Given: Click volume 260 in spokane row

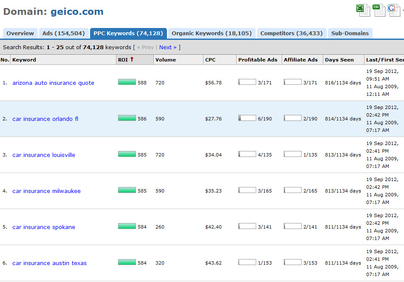Looking at the screenshot, I should pyautogui.click(x=160, y=227).
